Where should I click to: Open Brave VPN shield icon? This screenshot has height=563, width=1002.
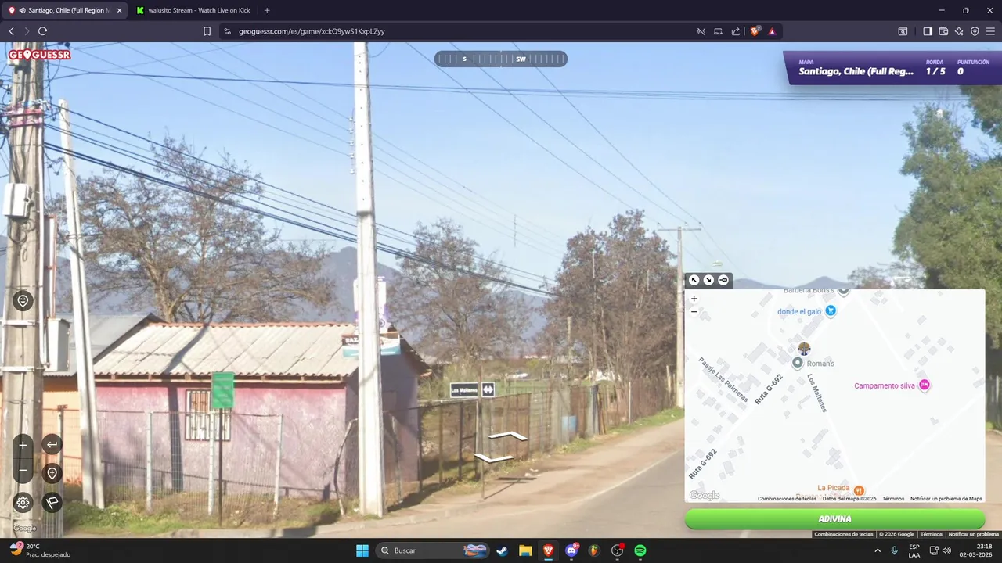click(x=975, y=31)
